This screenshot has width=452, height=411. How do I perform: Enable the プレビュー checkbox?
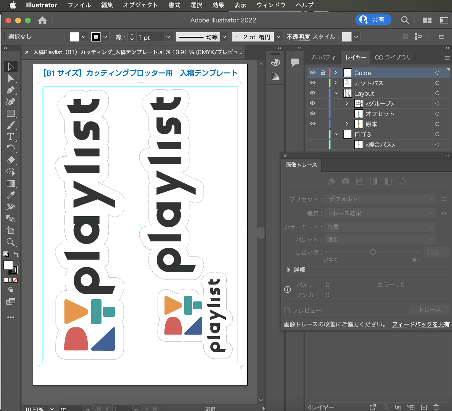click(287, 311)
